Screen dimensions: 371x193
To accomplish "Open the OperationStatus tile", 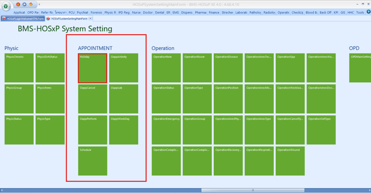I will (x=166, y=99).
